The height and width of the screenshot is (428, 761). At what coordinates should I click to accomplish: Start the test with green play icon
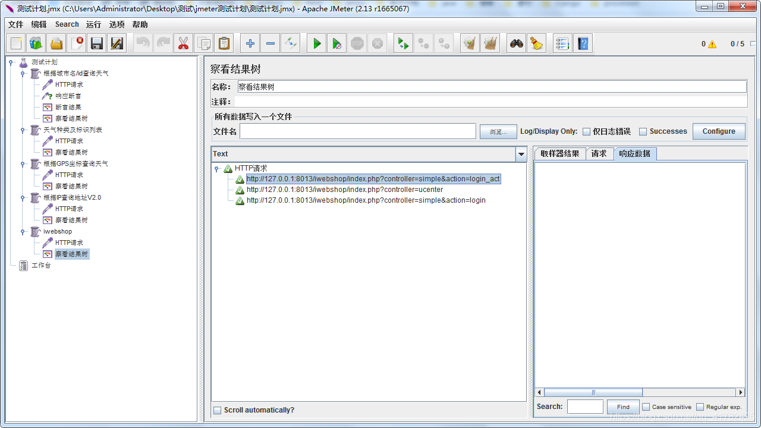[317, 43]
